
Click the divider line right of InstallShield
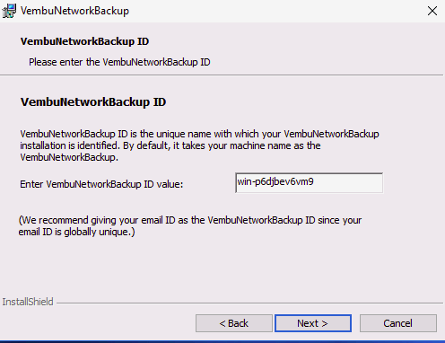coord(249,303)
